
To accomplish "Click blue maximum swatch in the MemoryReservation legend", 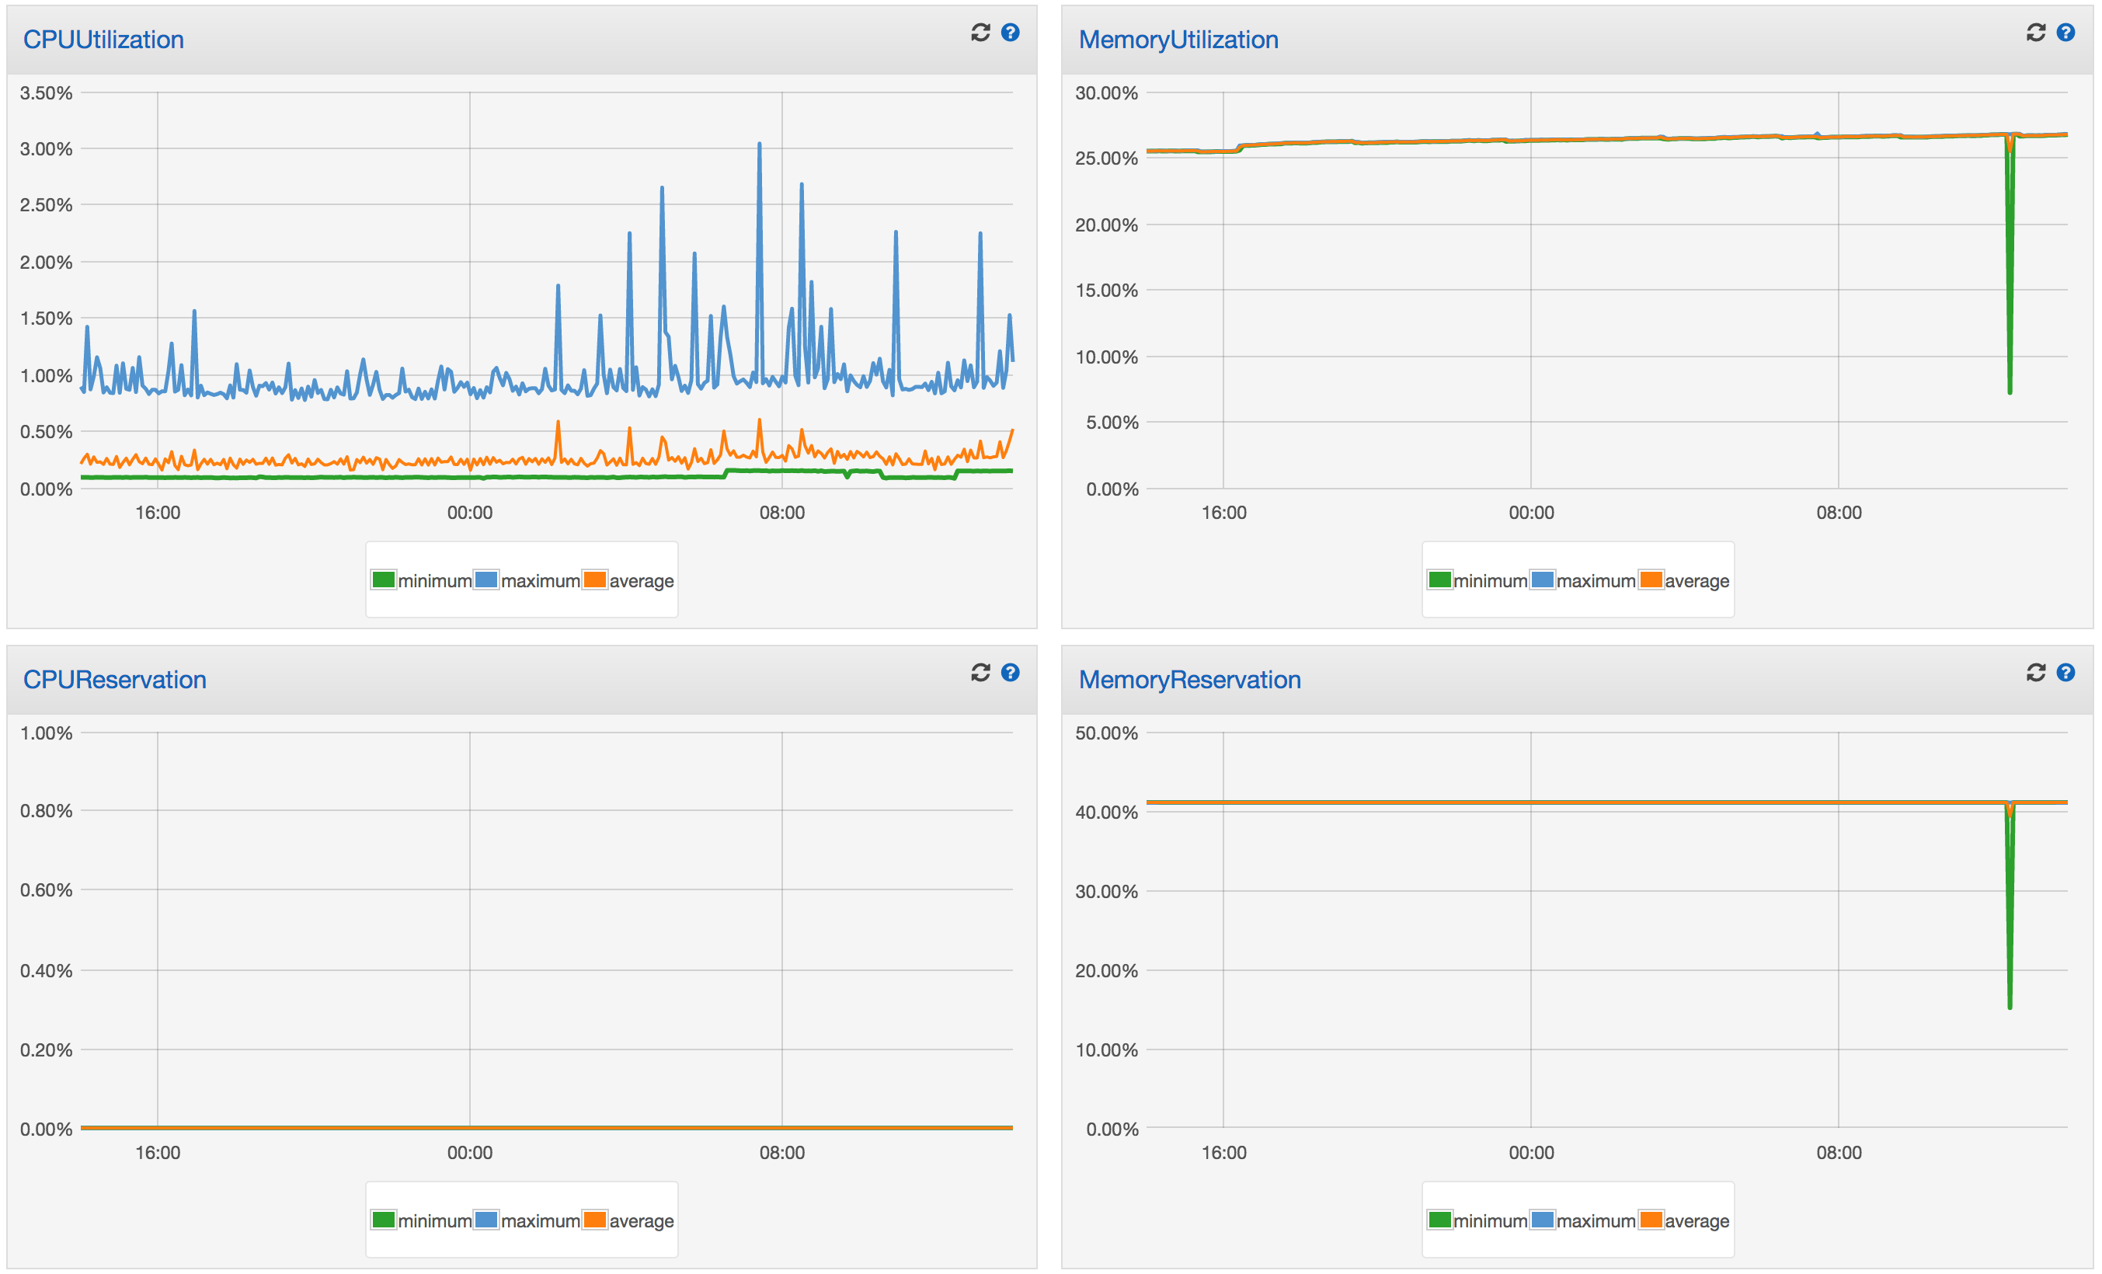I will click(x=1543, y=1220).
